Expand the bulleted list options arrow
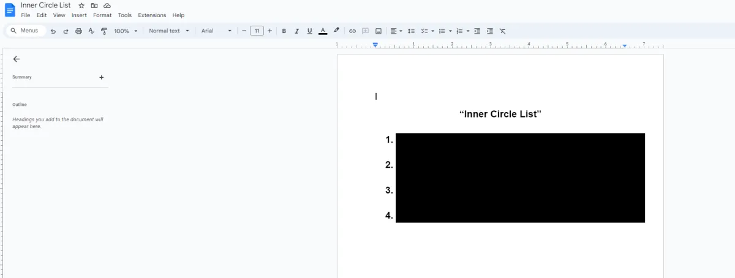The width and height of the screenshot is (735, 278). 450,31
